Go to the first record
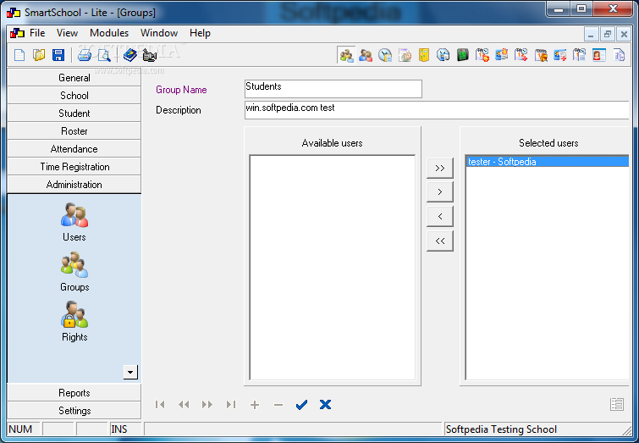 click(x=160, y=404)
